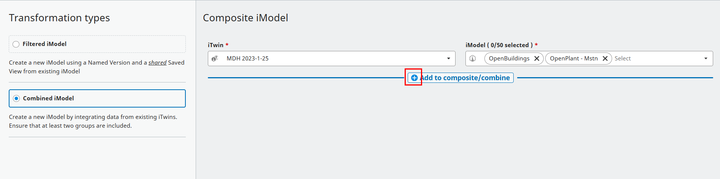
Task: Remove the OpenPlant - Mstn tag
Action: pos(605,59)
